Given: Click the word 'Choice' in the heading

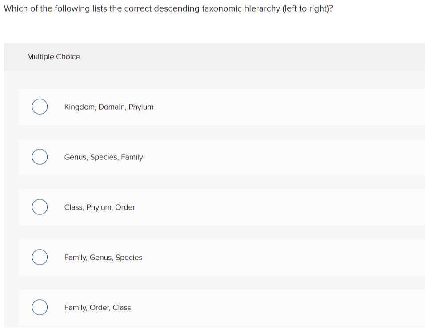Looking at the screenshot, I should 68,57.
